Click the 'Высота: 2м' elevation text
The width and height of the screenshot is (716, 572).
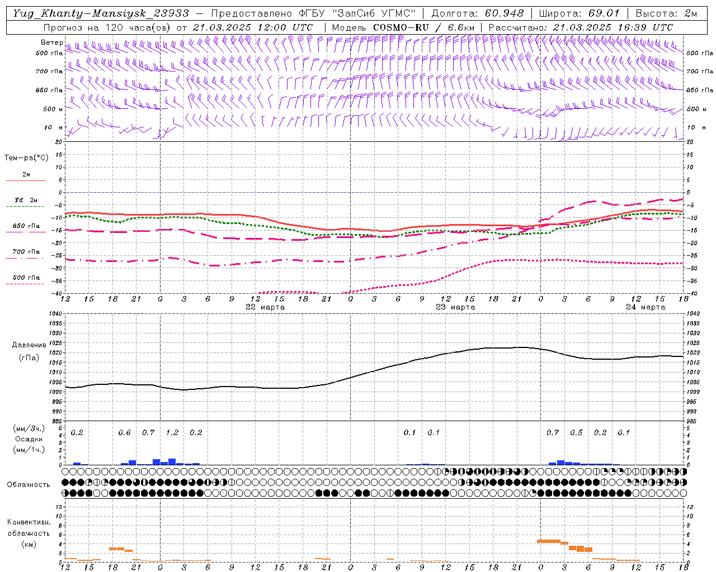coord(666,13)
